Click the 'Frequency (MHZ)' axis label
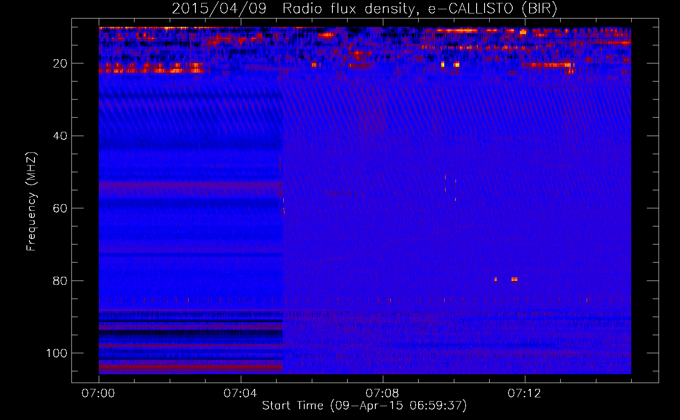The height and width of the screenshot is (420, 680). click(x=32, y=202)
